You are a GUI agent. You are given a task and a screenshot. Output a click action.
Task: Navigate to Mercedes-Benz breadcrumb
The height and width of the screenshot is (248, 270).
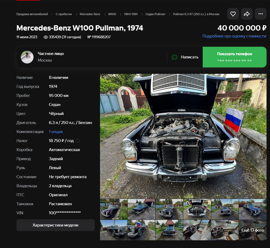(90, 14)
